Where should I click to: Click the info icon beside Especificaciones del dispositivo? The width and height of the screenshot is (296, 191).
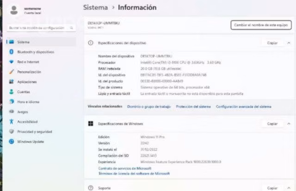(x=91, y=43)
